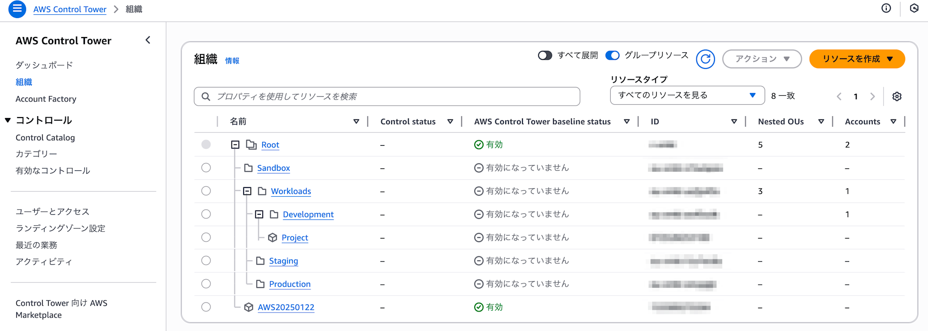Click the hexagon icon at top right
The image size is (928, 331).
[914, 8]
